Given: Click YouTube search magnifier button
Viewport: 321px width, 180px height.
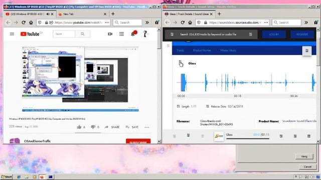Looking at the screenshot, I should pos(82,34).
